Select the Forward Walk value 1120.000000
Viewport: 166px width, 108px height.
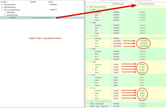[143, 41]
